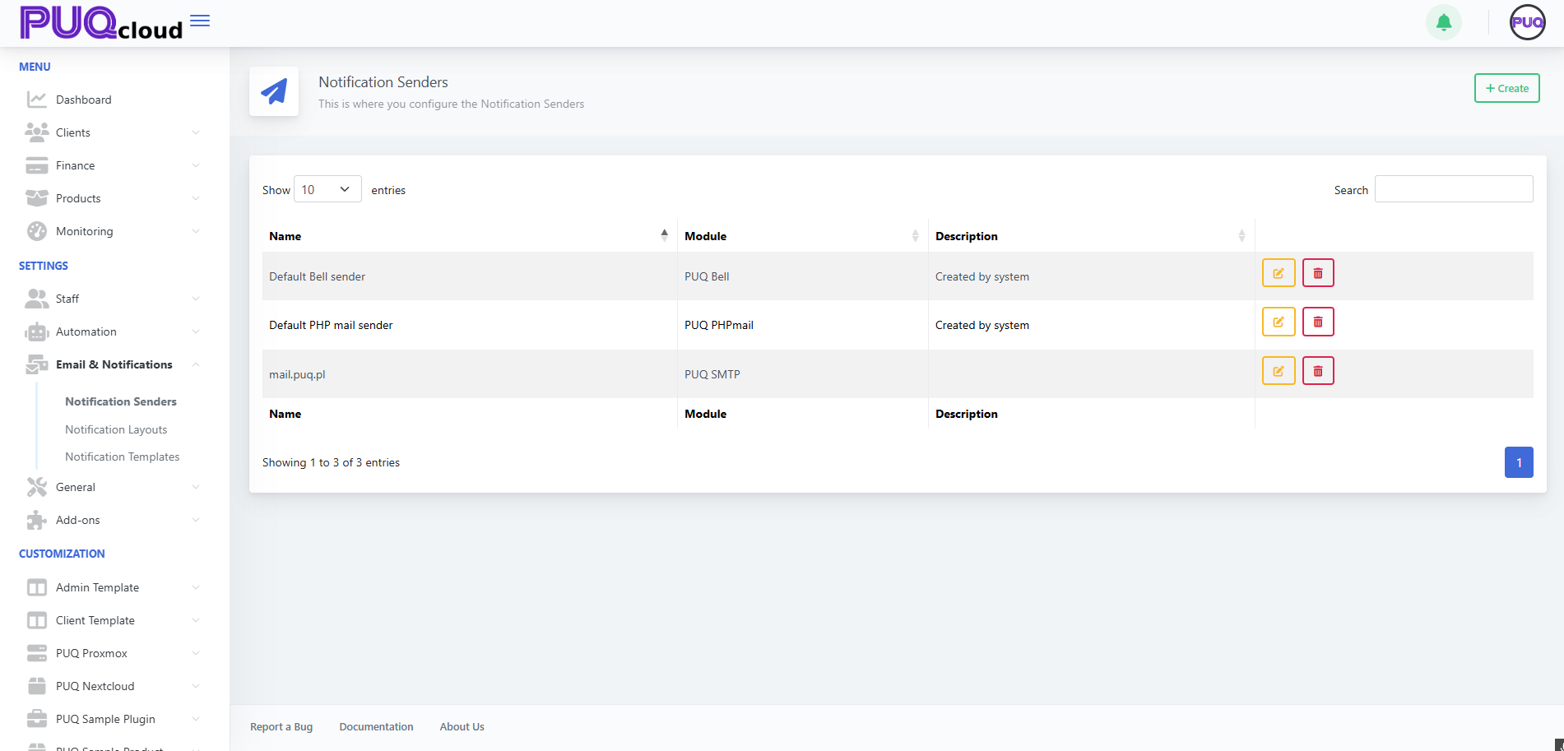Click the Search input field
Image resolution: width=1564 pixels, height=751 pixels.
tap(1454, 189)
